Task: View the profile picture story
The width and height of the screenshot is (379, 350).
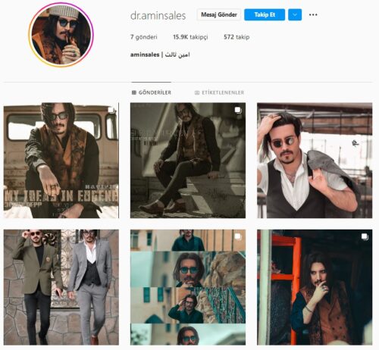Action: (x=61, y=35)
